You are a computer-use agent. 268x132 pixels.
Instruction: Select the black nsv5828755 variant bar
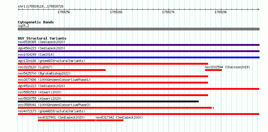point(108,101)
